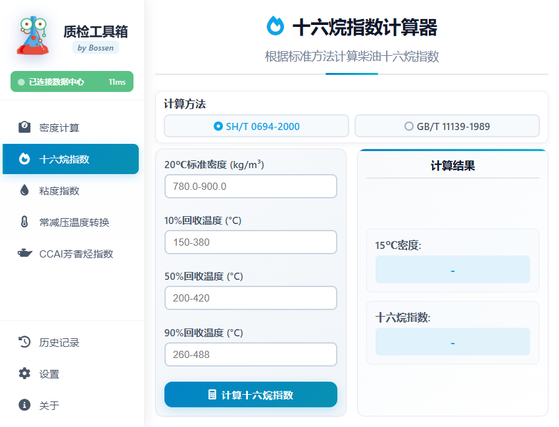
Task: Click the 15°C密度 result value box
Action: [x=452, y=269]
